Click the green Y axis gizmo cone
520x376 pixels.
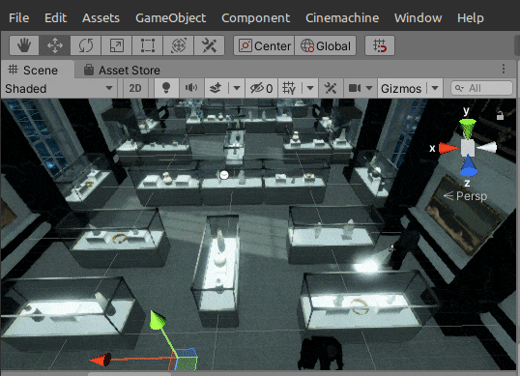coord(468,129)
